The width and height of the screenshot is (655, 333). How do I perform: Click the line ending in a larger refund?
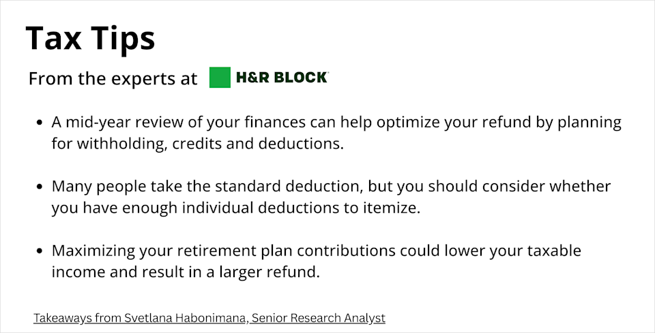186,272
